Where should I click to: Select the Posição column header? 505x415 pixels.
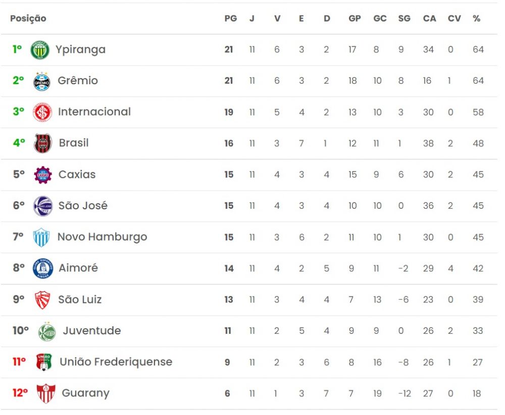[28, 19]
